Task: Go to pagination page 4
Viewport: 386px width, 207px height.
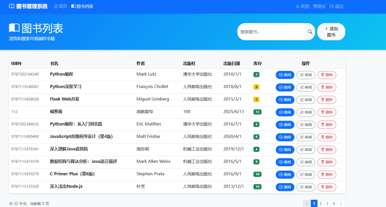Action: pyautogui.click(x=334, y=204)
